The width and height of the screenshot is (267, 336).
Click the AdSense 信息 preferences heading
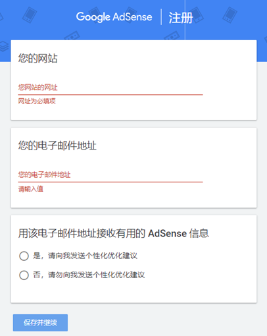pos(113,233)
